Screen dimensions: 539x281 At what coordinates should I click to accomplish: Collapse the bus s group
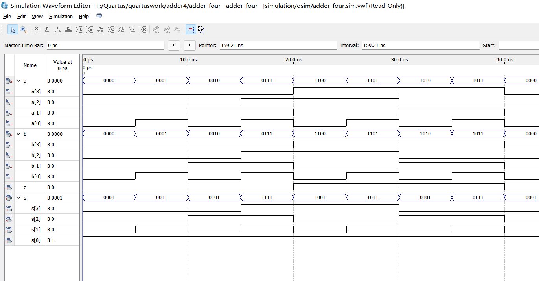pyautogui.click(x=18, y=198)
